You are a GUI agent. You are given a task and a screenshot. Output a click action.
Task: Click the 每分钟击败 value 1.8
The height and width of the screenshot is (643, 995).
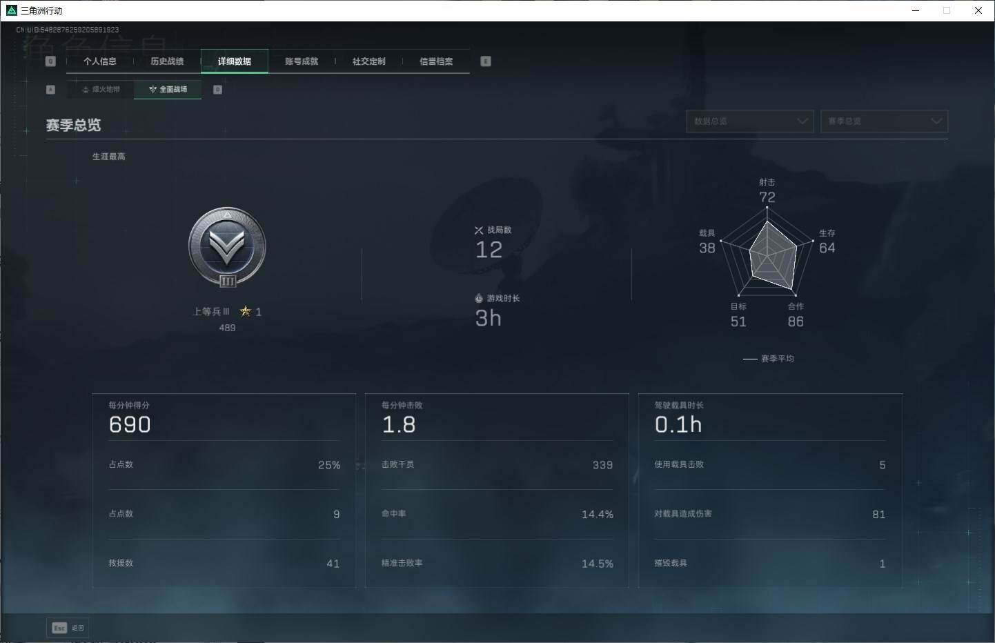(399, 425)
